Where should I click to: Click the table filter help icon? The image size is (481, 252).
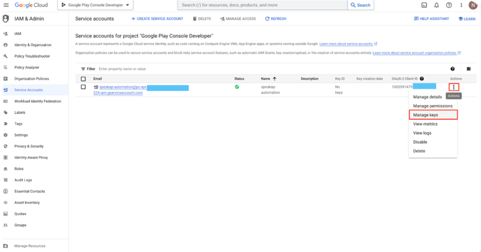pyautogui.click(x=452, y=69)
